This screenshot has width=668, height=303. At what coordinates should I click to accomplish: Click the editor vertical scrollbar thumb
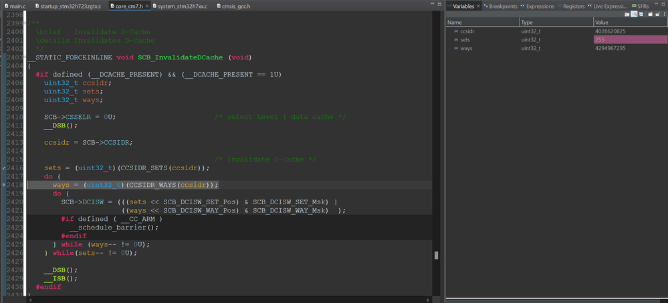pyautogui.click(x=437, y=255)
